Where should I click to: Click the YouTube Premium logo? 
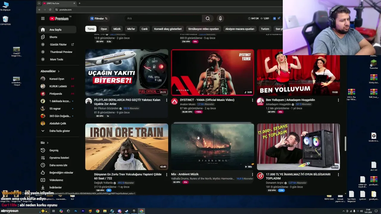pos(59,18)
